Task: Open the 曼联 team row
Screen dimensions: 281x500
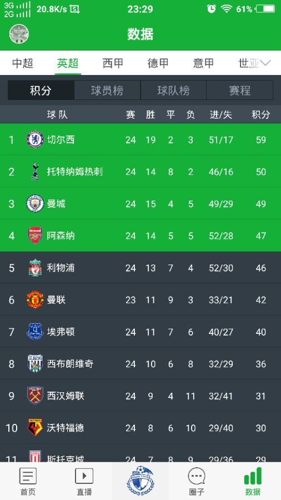Action: tap(140, 299)
